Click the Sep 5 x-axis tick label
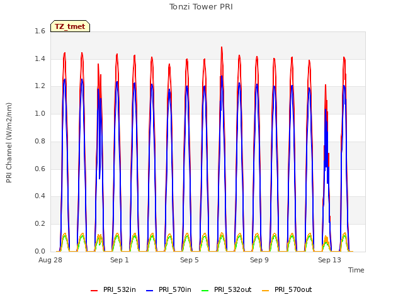 190,260
